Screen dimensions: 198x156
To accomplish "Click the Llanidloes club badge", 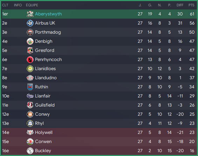I will pyautogui.click(x=30, y=69).
